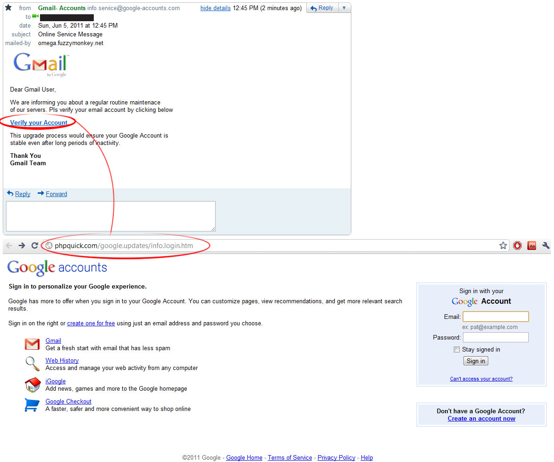The height and width of the screenshot is (462, 554).
Task: Click inside the quick reply text box
Action: coord(111,216)
